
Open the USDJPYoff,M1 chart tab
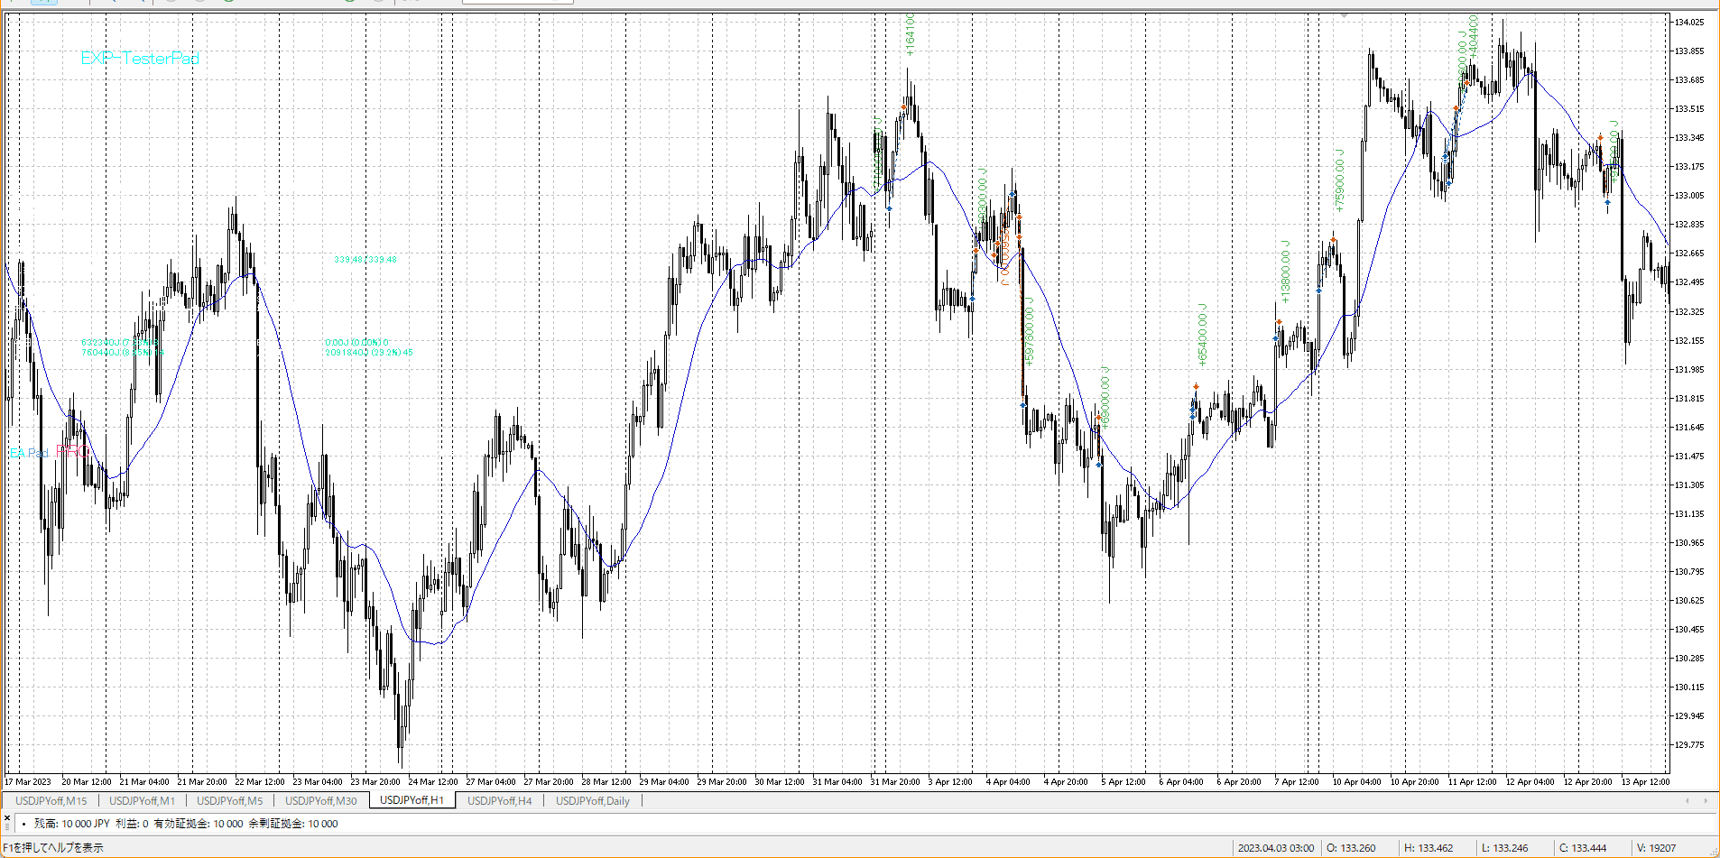click(x=142, y=801)
